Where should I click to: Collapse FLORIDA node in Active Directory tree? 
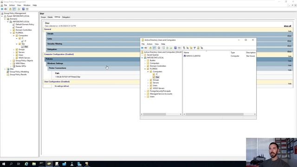pyautogui.click(x=145, y=69)
